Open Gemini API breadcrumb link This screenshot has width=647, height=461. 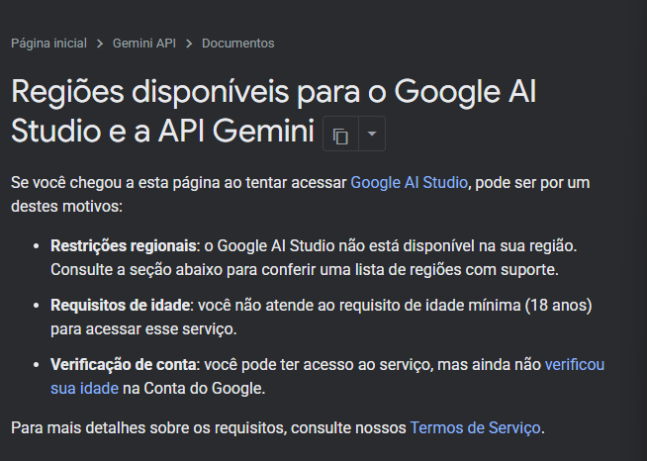coord(144,44)
